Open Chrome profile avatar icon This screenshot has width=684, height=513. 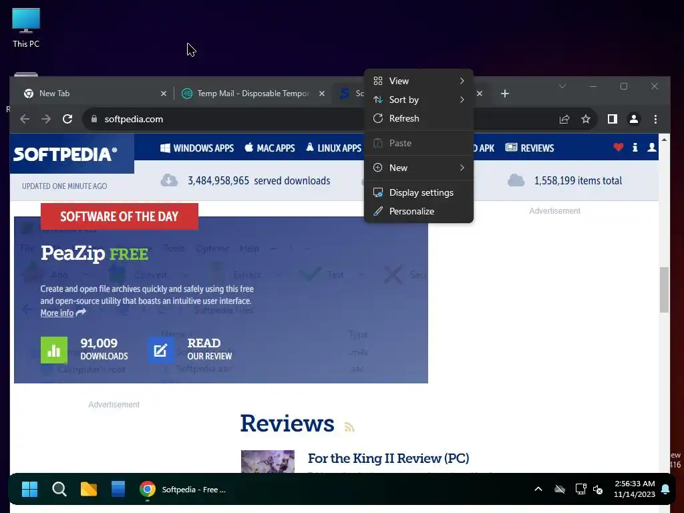(633, 119)
